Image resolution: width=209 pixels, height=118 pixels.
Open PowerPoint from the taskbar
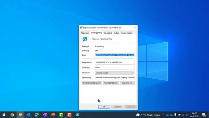(53, 115)
